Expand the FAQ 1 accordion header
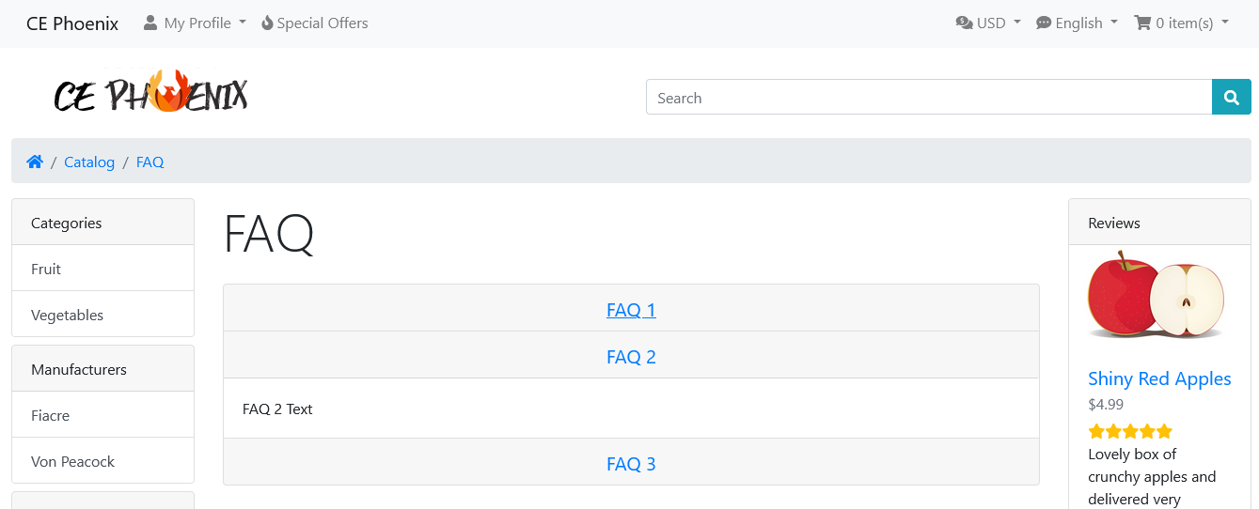The image size is (1259, 509). click(631, 310)
